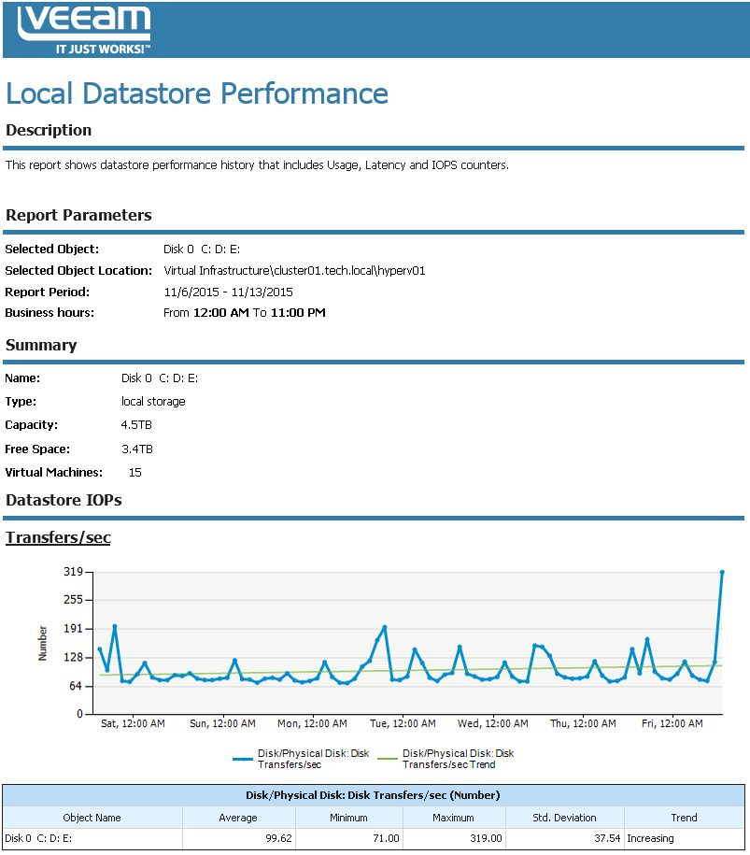Select the 'Selected Object:' label
Image resolution: width=750 pixels, height=855 pixels.
click(52, 249)
